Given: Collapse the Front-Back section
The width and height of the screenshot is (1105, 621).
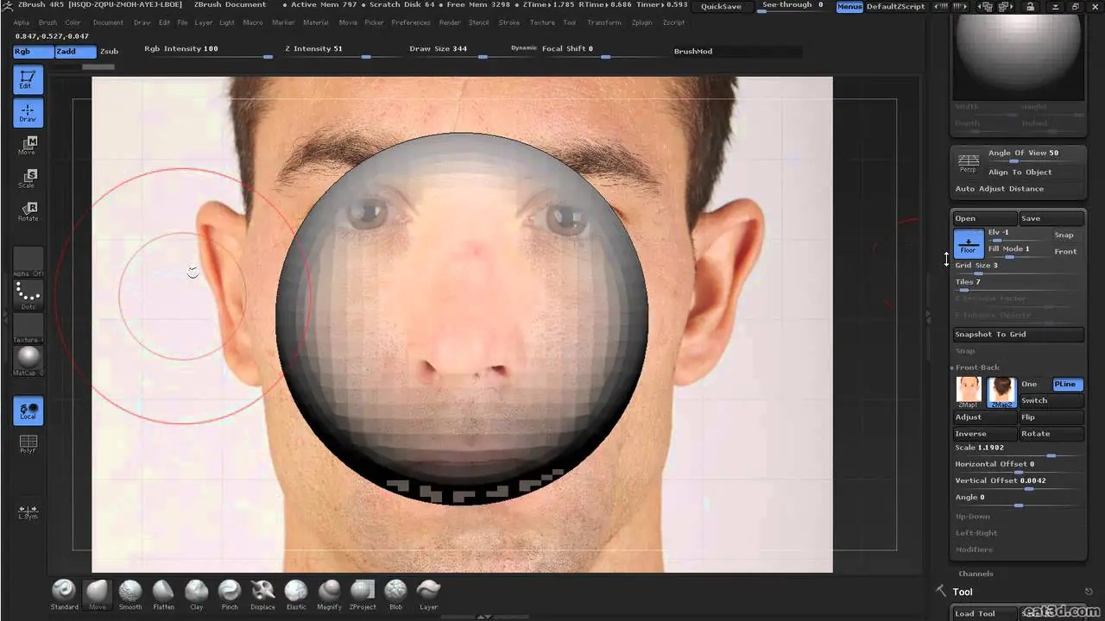Looking at the screenshot, I should [977, 367].
